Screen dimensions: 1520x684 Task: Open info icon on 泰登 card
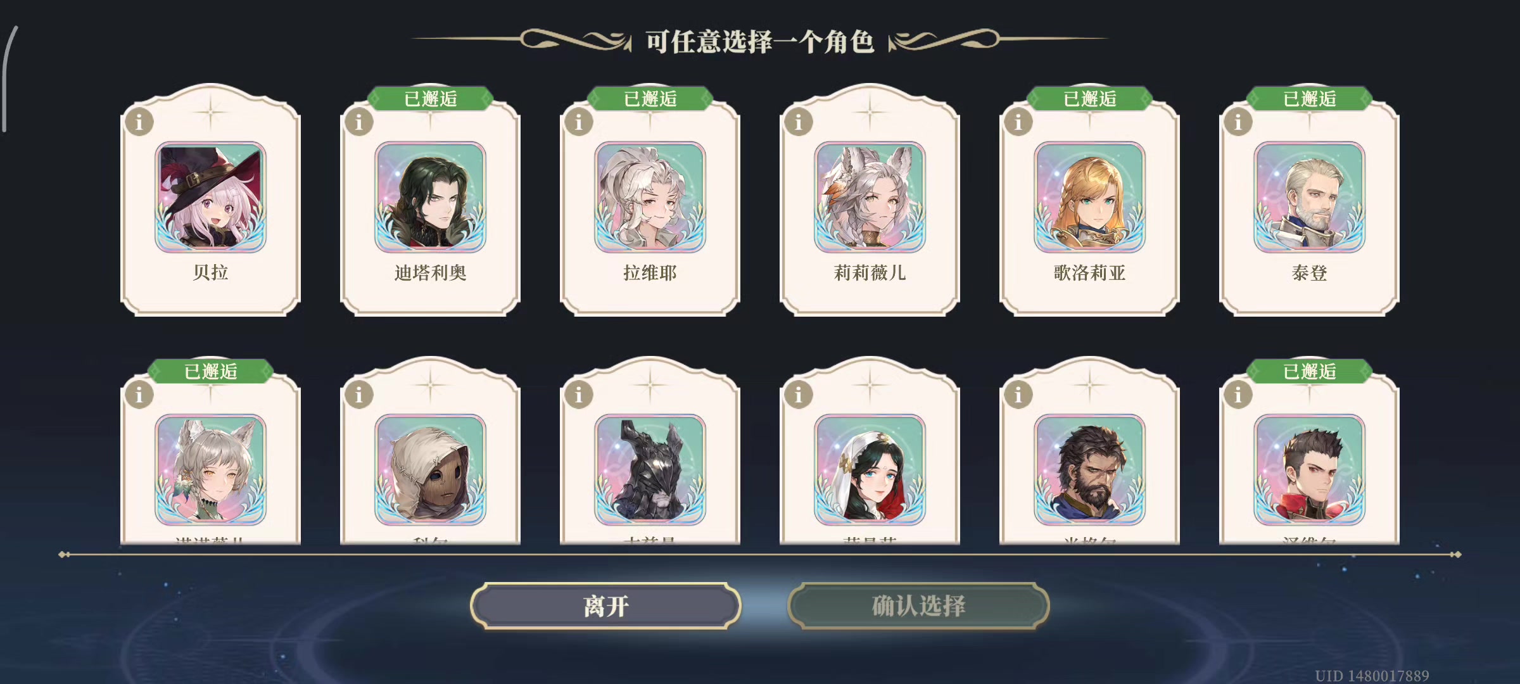pos(1238,122)
